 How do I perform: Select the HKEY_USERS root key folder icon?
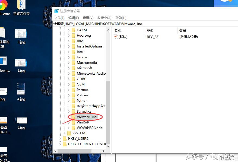[x=64, y=138]
